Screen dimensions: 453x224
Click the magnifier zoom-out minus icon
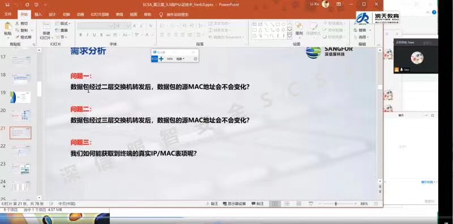click(155, 59)
